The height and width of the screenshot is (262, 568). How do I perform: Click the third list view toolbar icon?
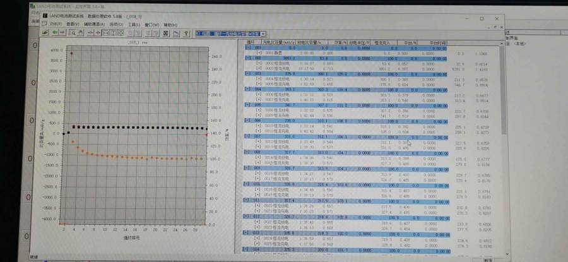148,33
